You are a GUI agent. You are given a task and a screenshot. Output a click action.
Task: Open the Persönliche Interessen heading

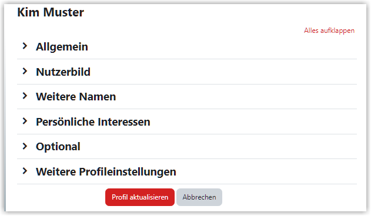coord(93,122)
